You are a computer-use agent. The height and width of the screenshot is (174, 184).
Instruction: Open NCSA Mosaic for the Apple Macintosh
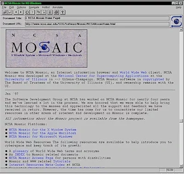pyautogui.click(x=42, y=133)
